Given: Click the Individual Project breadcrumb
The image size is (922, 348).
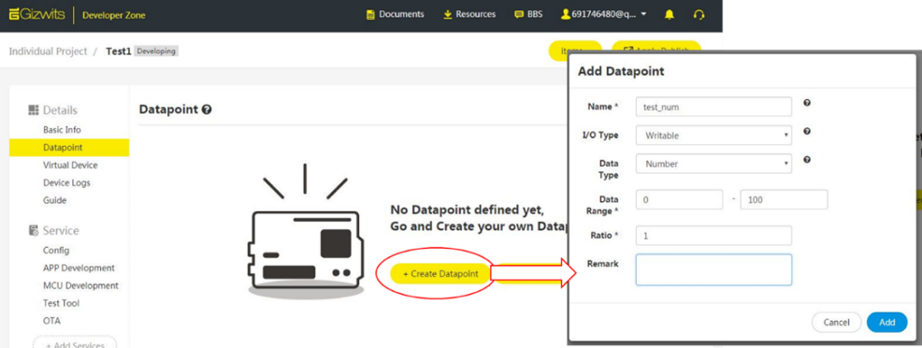Looking at the screenshot, I should (x=48, y=51).
